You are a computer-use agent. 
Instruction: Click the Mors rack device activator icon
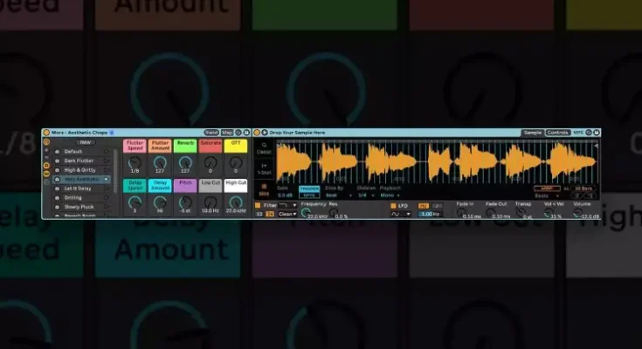(x=46, y=133)
